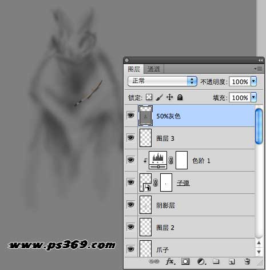
Task: Click the chain link icon on 色阶 1 layer
Action: (x=171, y=160)
